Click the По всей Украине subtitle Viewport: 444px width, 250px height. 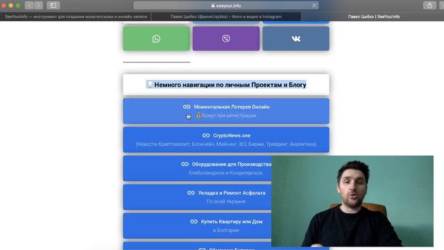(x=226, y=201)
